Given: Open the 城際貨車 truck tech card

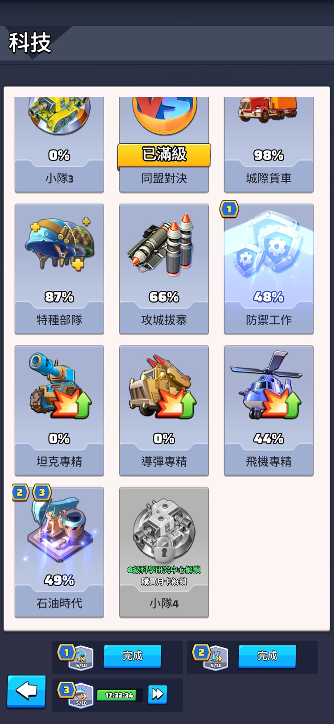Looking at the screenshot, I should 269,145.
